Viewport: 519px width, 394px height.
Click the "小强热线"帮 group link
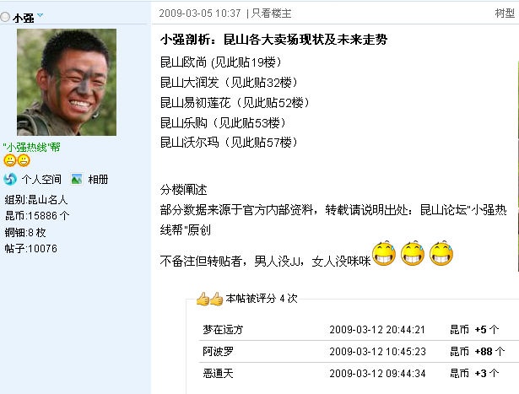click(31, 147)
